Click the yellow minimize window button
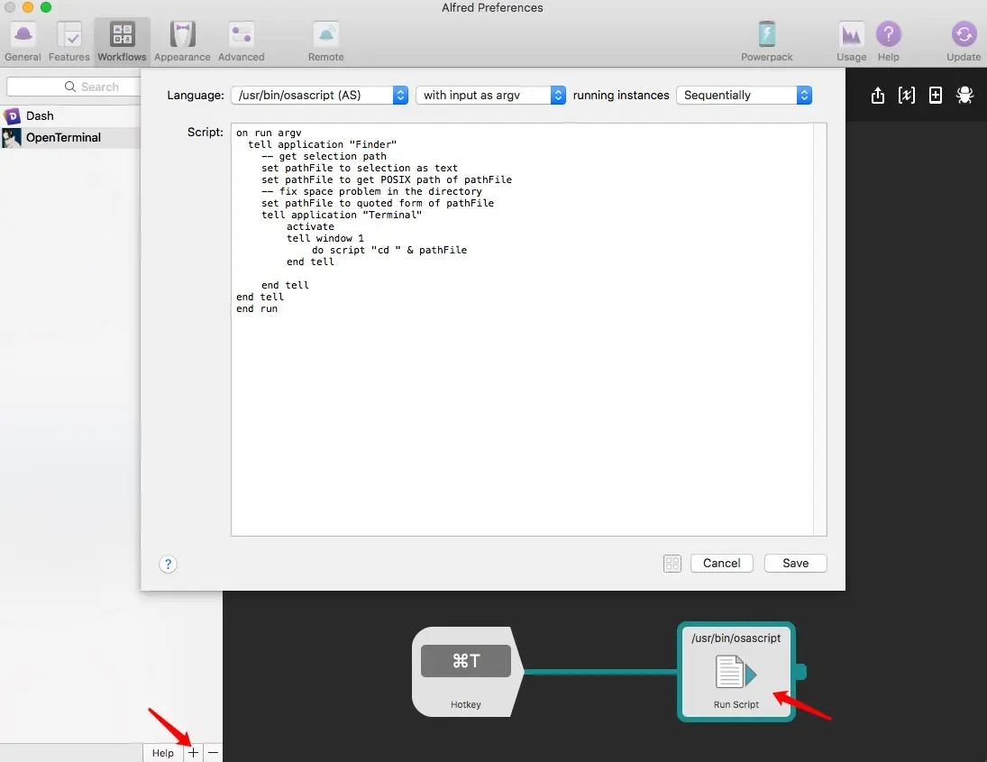 [28, 7]
